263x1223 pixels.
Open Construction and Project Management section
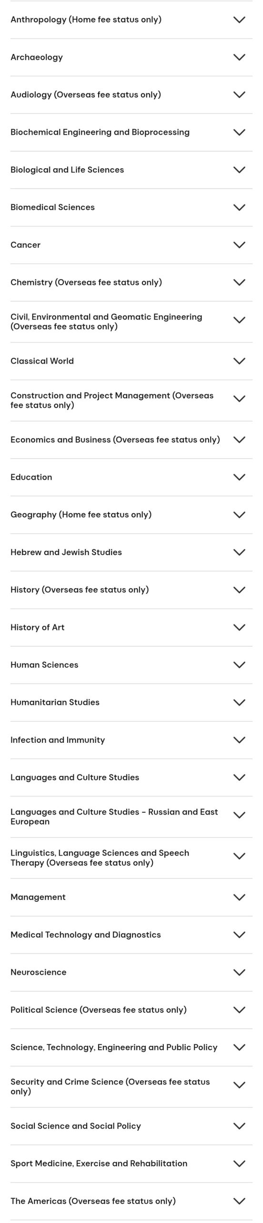131,400
